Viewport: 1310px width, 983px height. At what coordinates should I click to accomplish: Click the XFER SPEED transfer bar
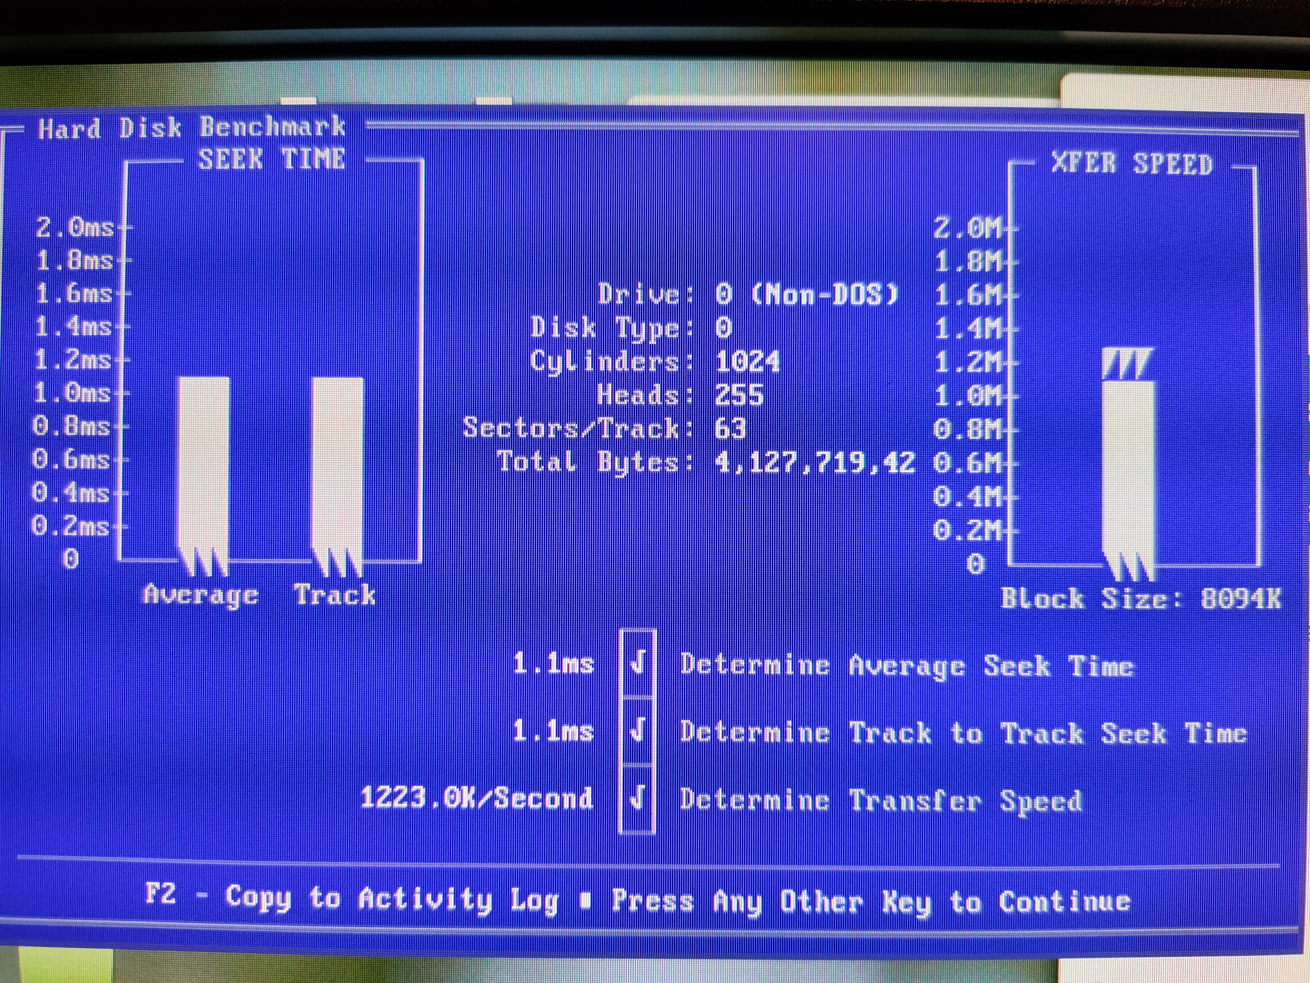(x=1129, y=474)
